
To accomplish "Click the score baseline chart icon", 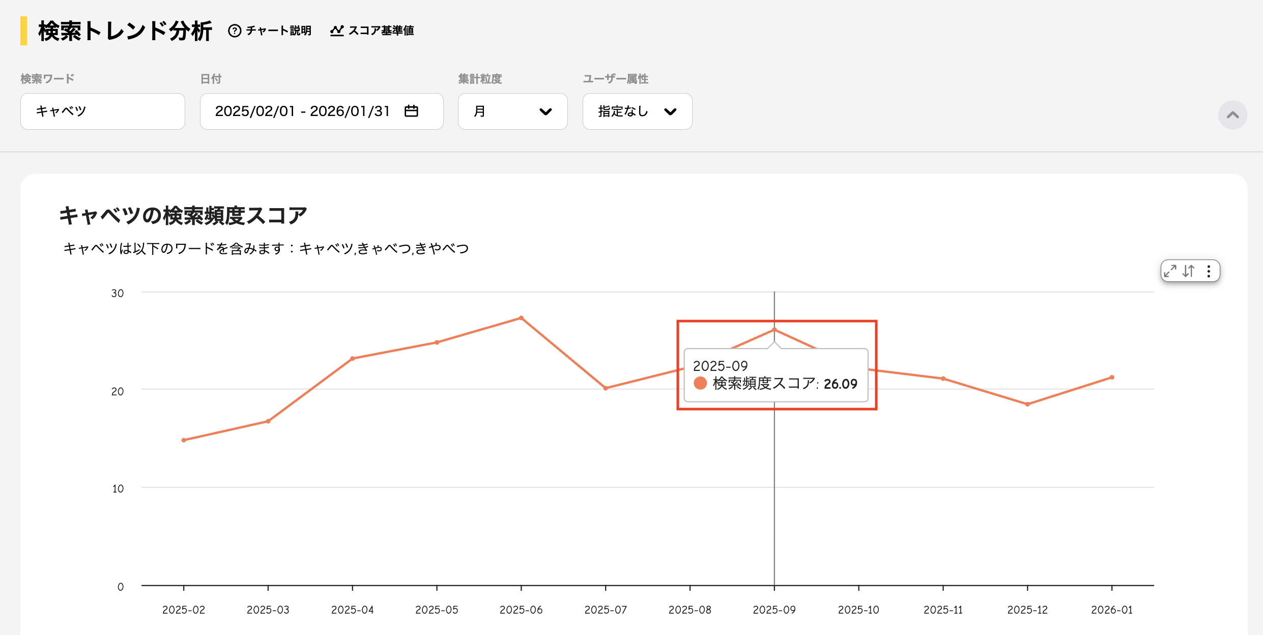I will coord(337,31).
